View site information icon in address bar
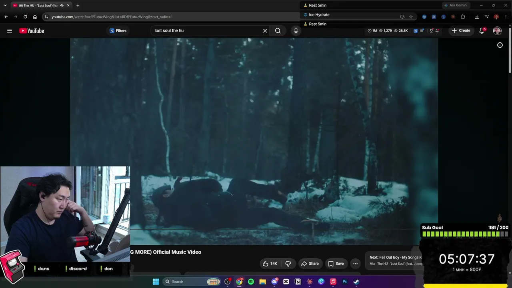 (x=46, y=17)
